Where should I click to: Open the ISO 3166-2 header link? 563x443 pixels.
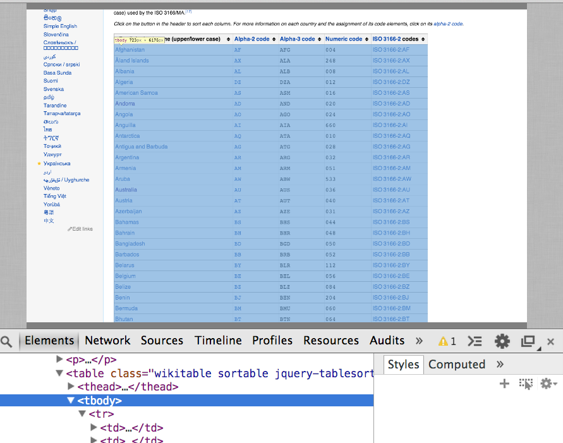(x=387, y=39)
